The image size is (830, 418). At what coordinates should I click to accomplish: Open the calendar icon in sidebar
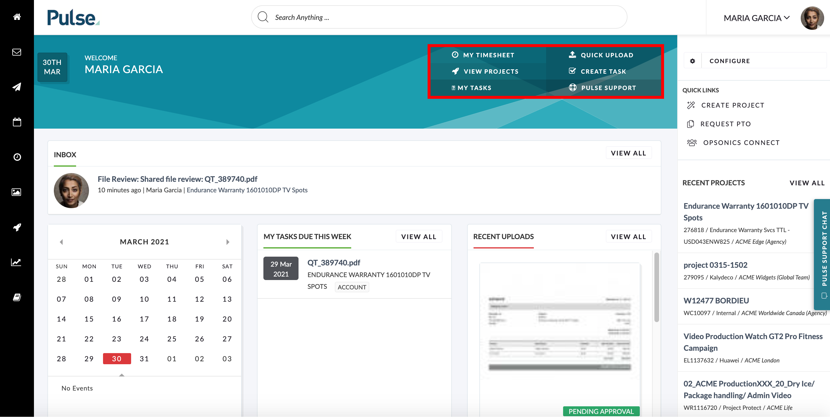[17, 122]
